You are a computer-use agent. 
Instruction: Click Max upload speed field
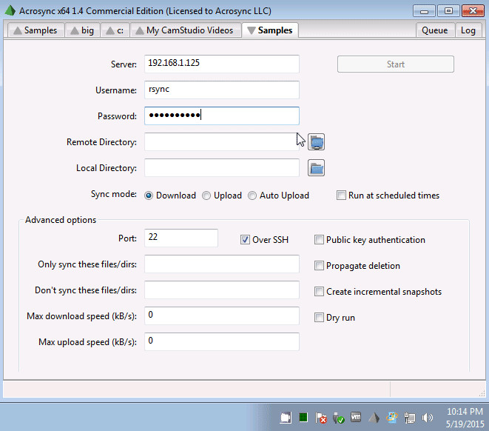pyautogui.click(x=222, y=341)
